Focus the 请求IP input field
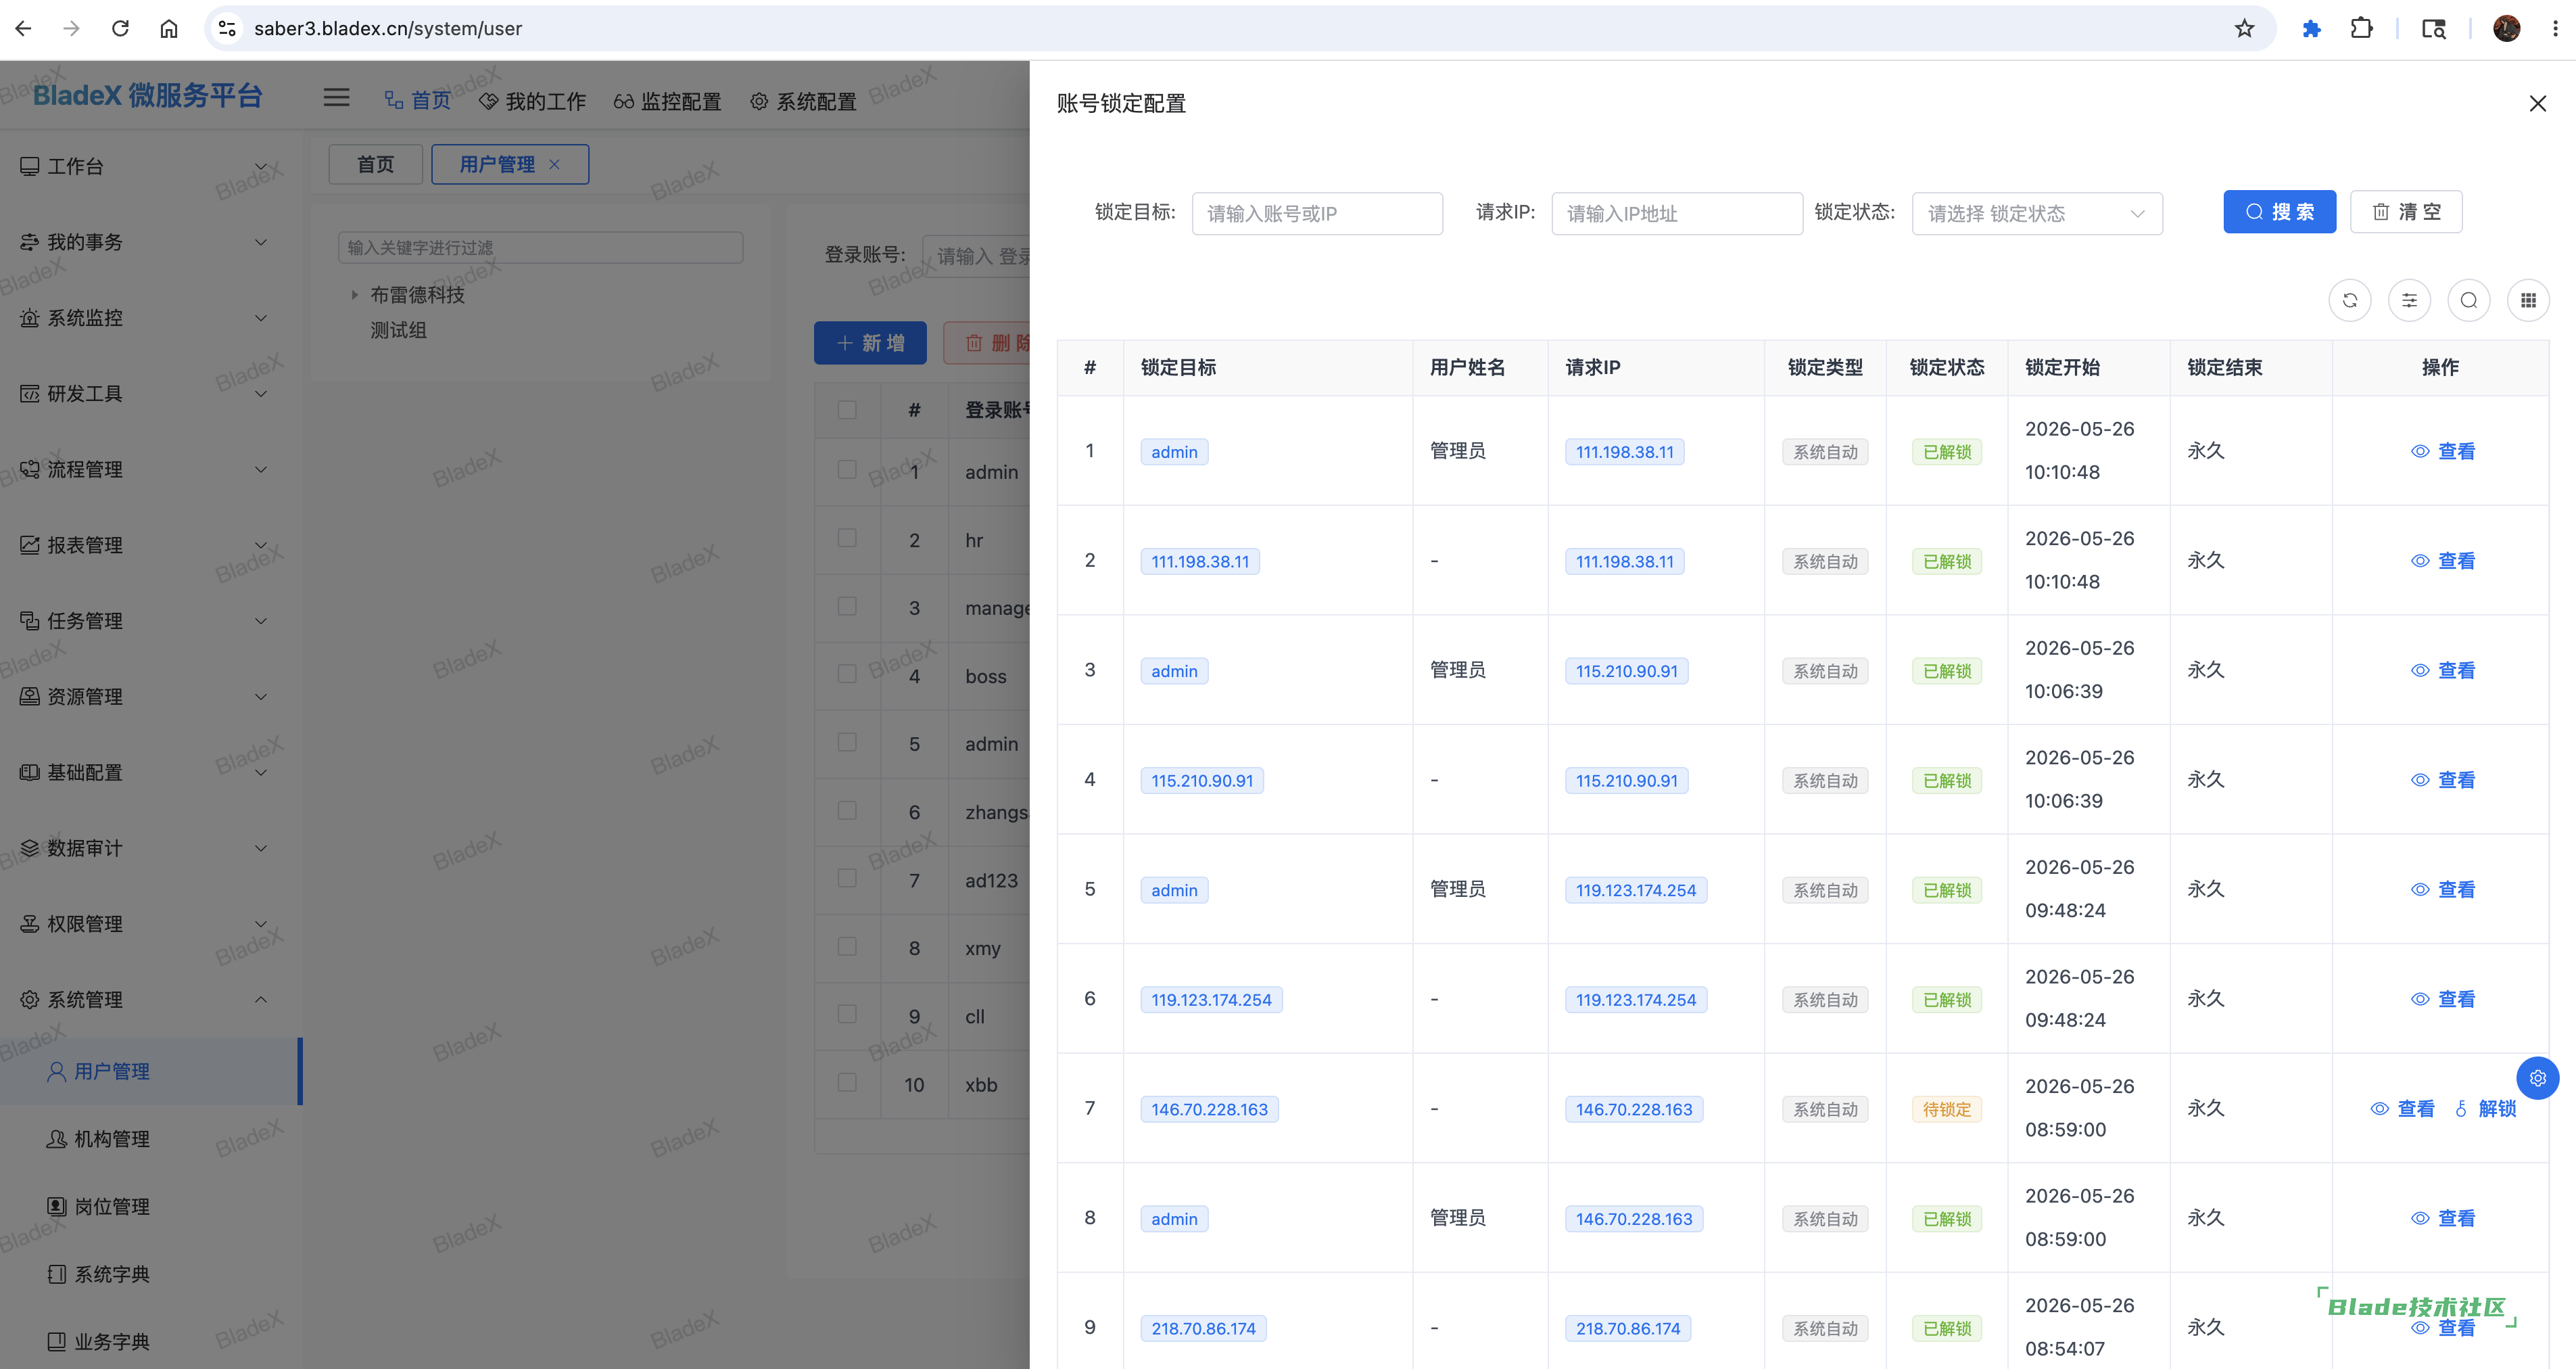Screen dimensions: 2576x1369 click(1677, 213)
